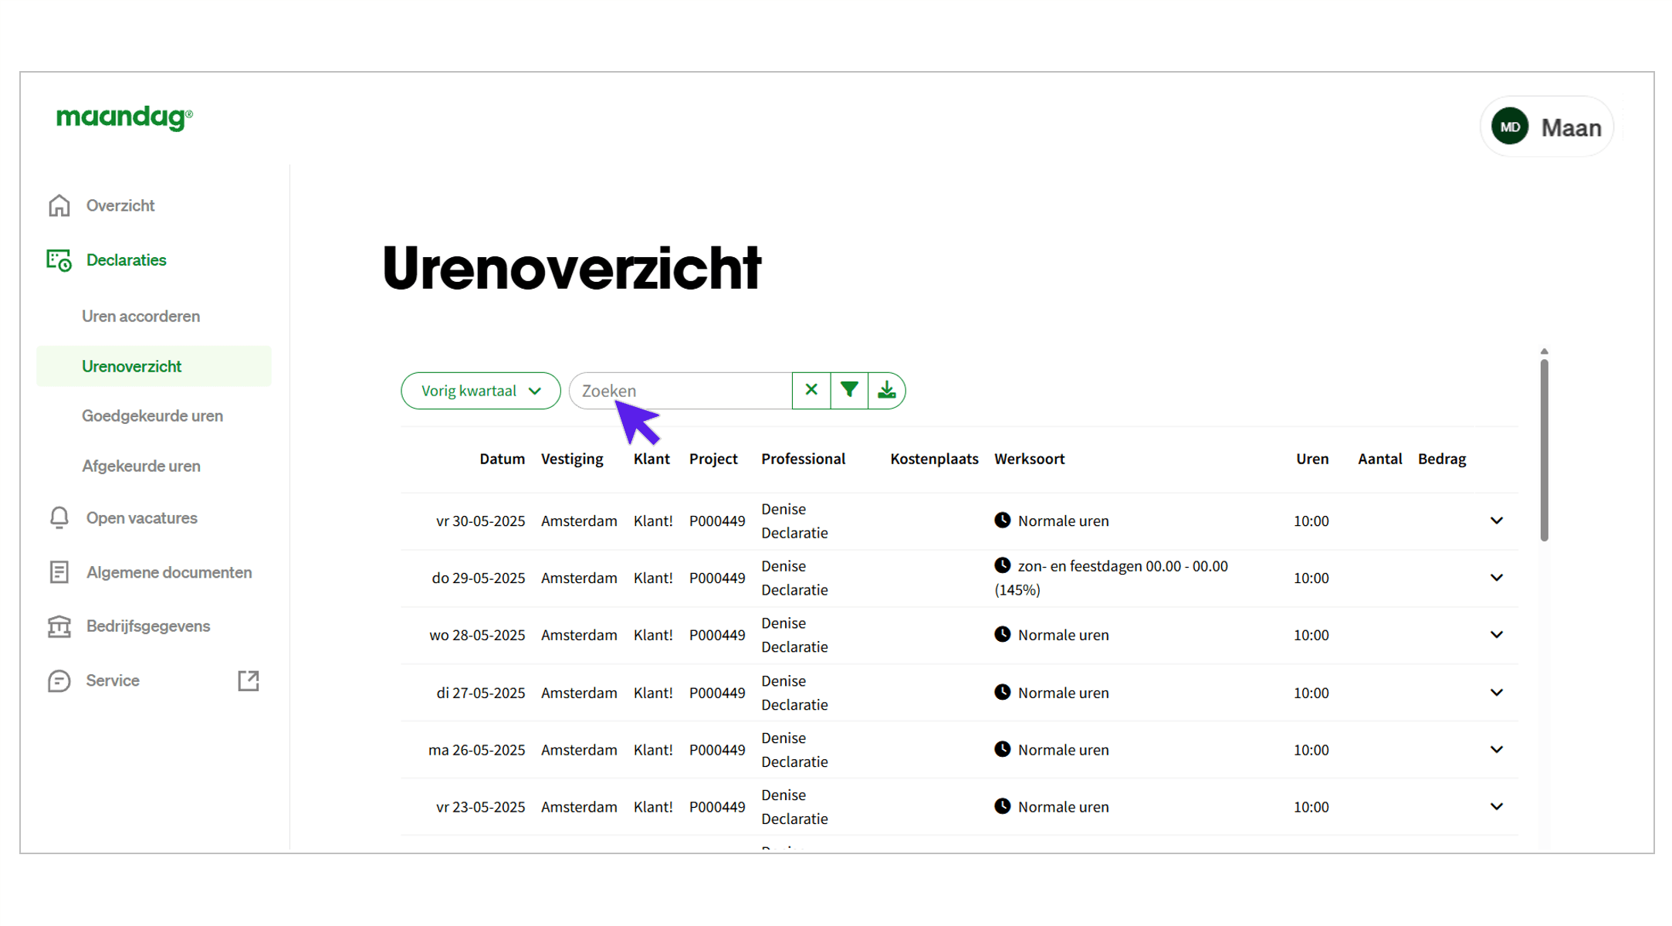The width and height of the screenshot is (1672, 926).
Task: Open the Vorig kwartaal period dropdown
Action: coord(480,390)
